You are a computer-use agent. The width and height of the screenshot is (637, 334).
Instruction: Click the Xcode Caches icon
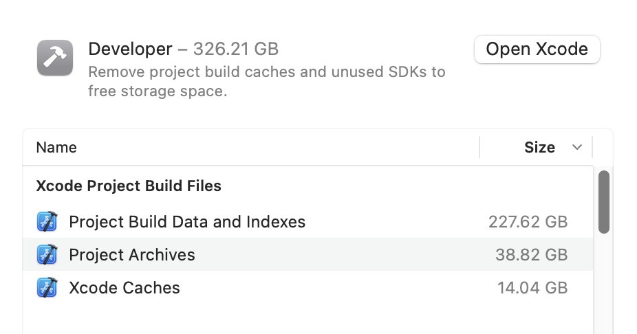[47, 287]
